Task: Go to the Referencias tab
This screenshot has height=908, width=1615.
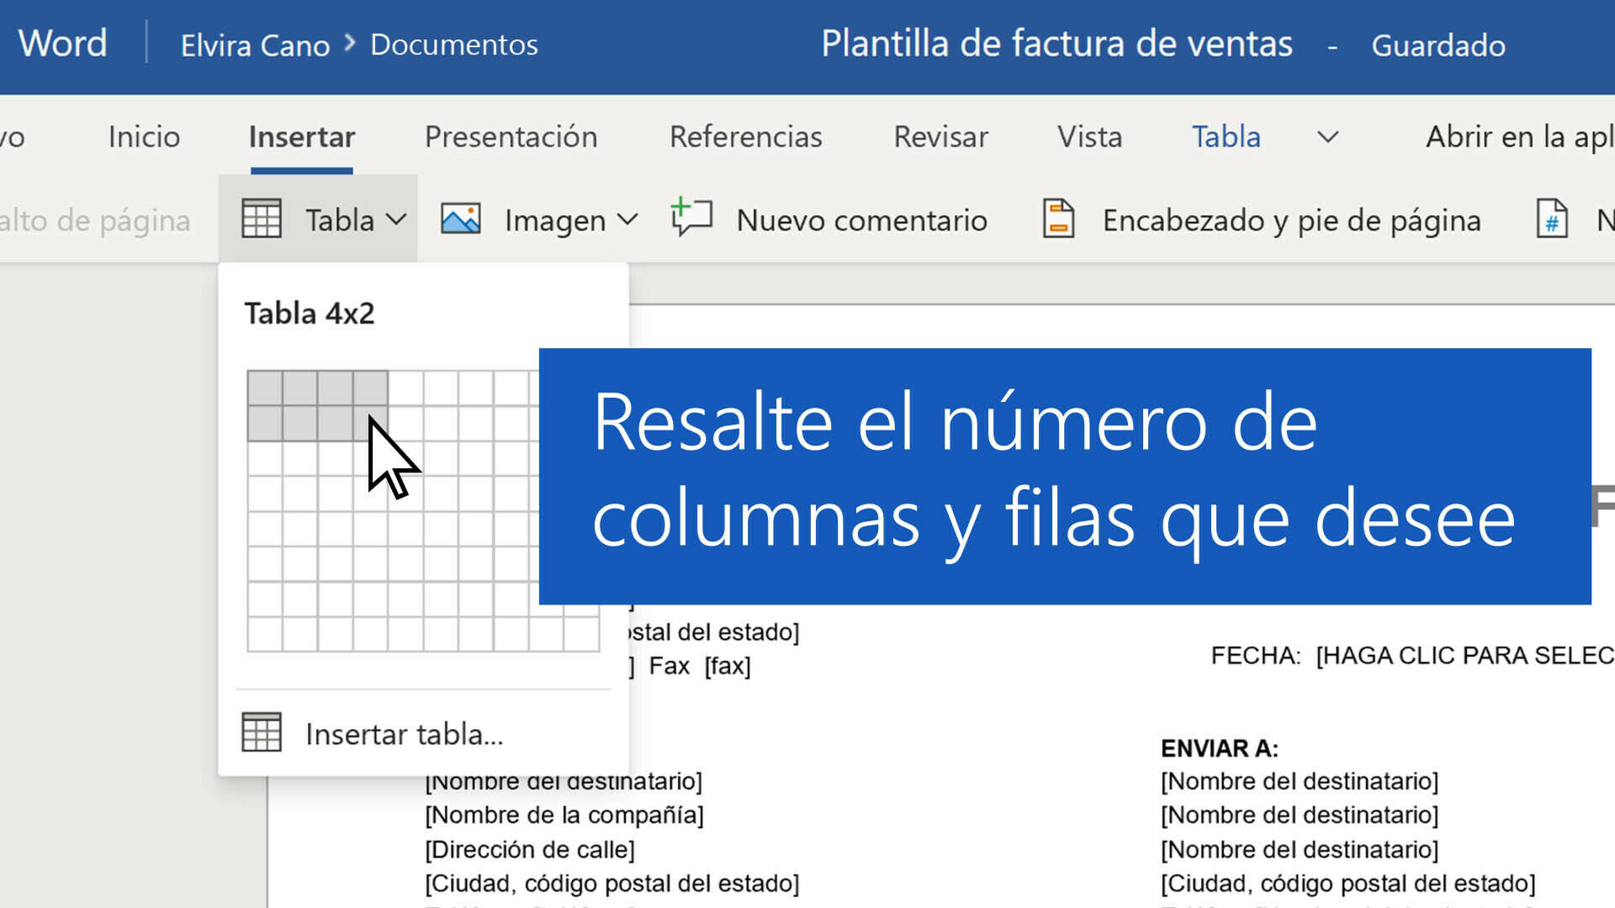Action: [x=745, y=137]
